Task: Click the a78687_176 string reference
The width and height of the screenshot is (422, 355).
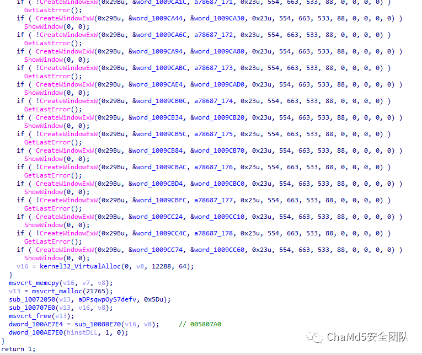Action: click(x=213, y=167)
